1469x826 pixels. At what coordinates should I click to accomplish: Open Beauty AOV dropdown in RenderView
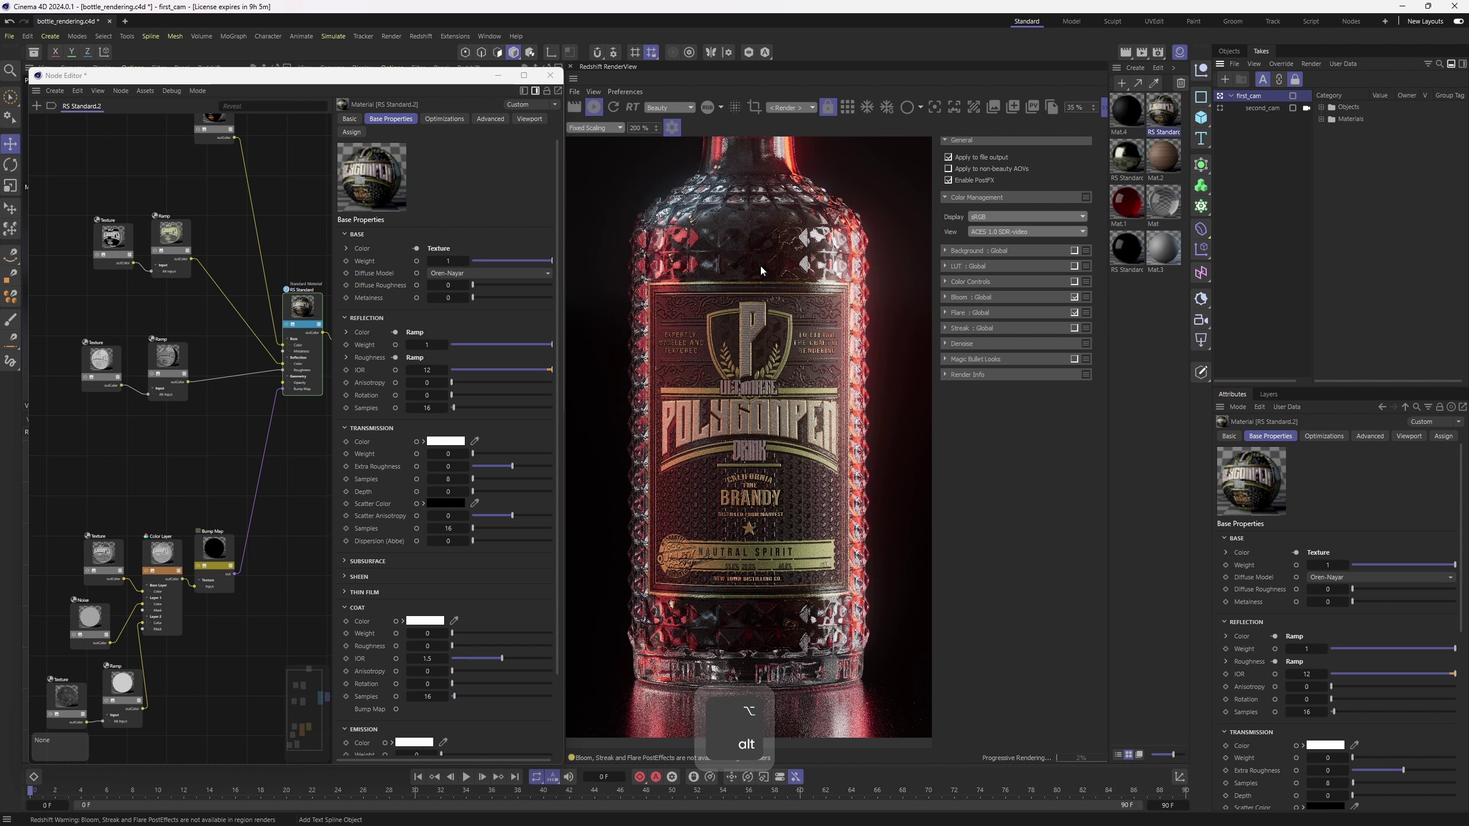point(670,108)
